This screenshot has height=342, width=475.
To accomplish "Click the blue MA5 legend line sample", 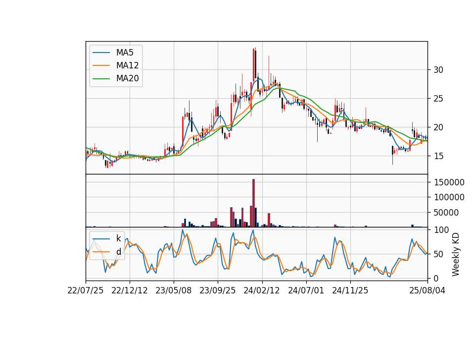I will point(101,53).
